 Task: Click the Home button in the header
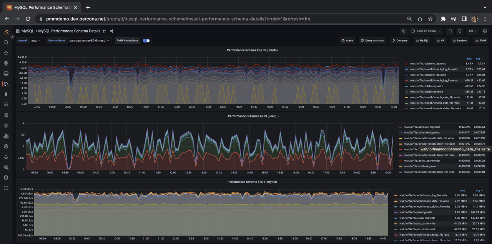click(347, 40)
